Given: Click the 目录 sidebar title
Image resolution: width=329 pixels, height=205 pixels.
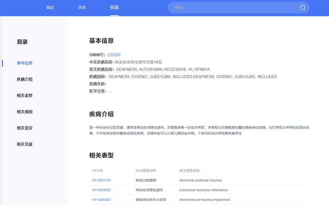Looking at the screenshot, I should pyautogui.click(x=22, y=42).
